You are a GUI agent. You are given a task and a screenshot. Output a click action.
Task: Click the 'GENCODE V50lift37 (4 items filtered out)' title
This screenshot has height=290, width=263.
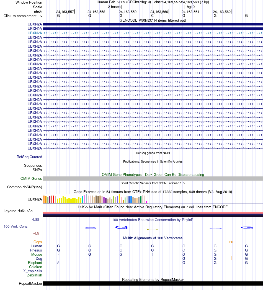(x=153, y=20)
